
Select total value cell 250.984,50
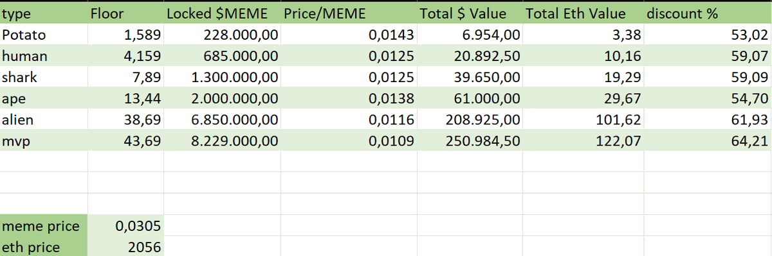470,141
